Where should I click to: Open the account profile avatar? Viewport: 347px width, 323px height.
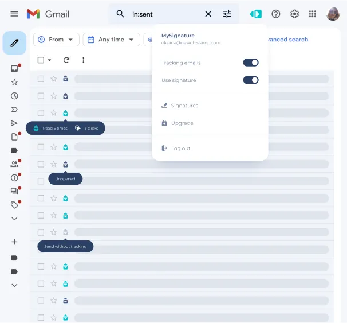(333, 14)
